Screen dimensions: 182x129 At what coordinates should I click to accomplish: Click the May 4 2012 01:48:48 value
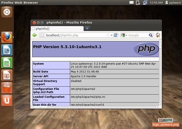[85, 71]
